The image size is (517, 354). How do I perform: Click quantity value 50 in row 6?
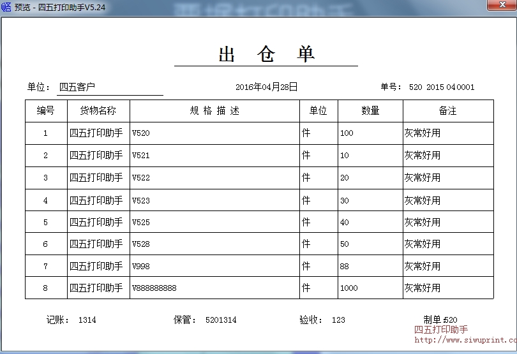point(344,244)
